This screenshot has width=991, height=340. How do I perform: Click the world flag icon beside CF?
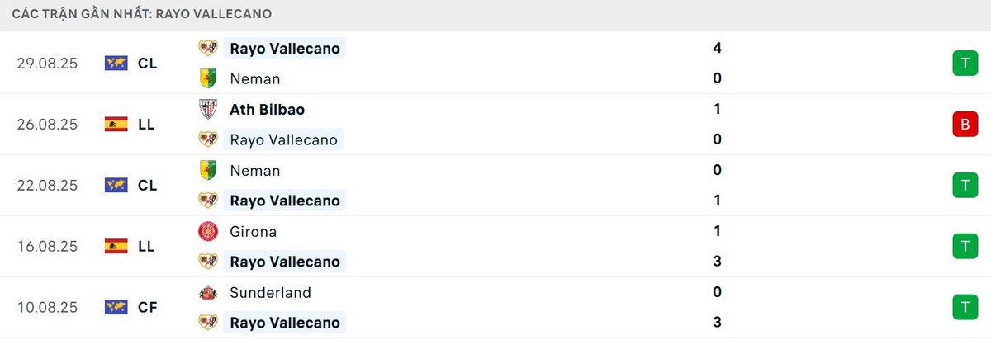(x=116, y=307)
